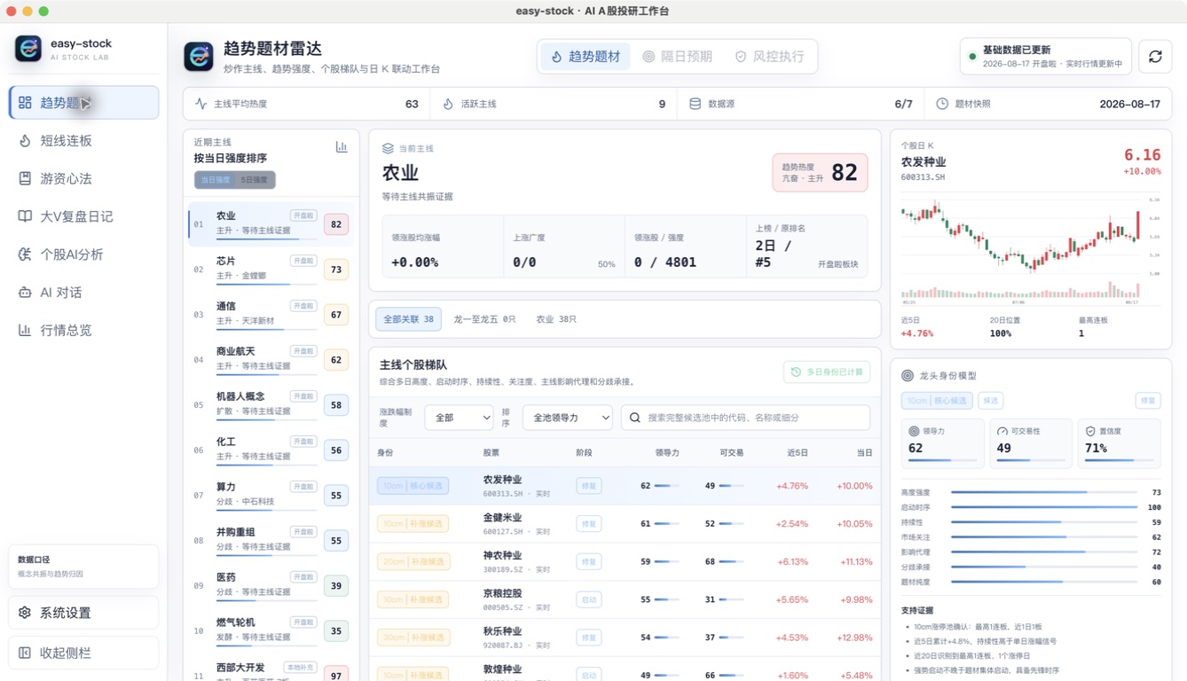This screenshot has height=681, width=1187.
Task: Click the app logo beside 趋势题材雷达 heading
Action: 199,56
